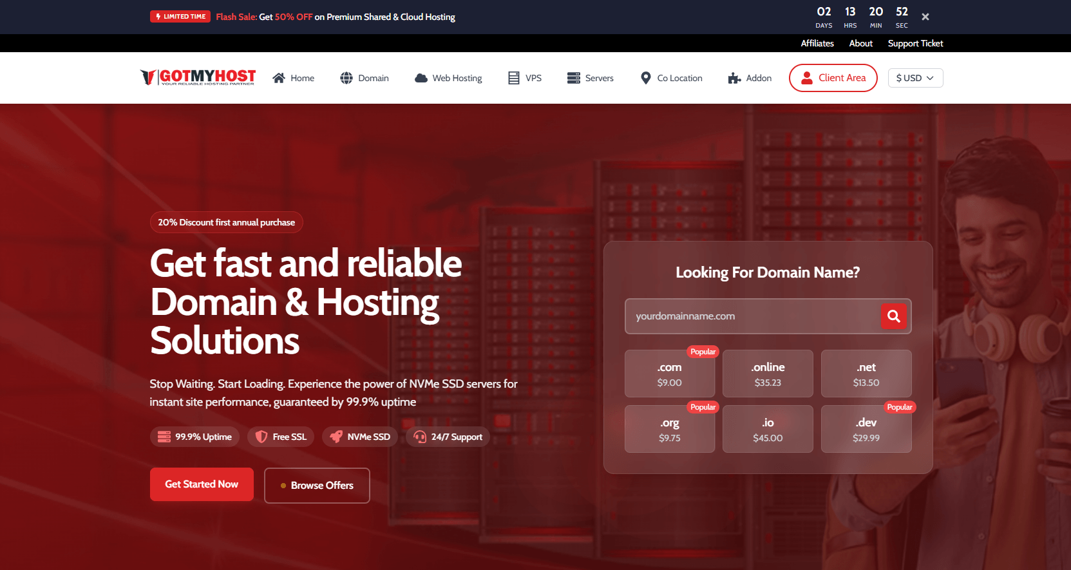Click the Looking For Domain Name? heading
Screen dimensions: 1071x570
[768, 272]
